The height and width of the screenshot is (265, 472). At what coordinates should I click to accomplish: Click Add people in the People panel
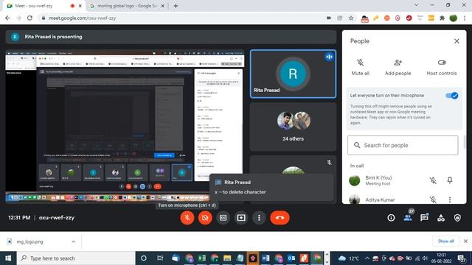click(398, 67)
